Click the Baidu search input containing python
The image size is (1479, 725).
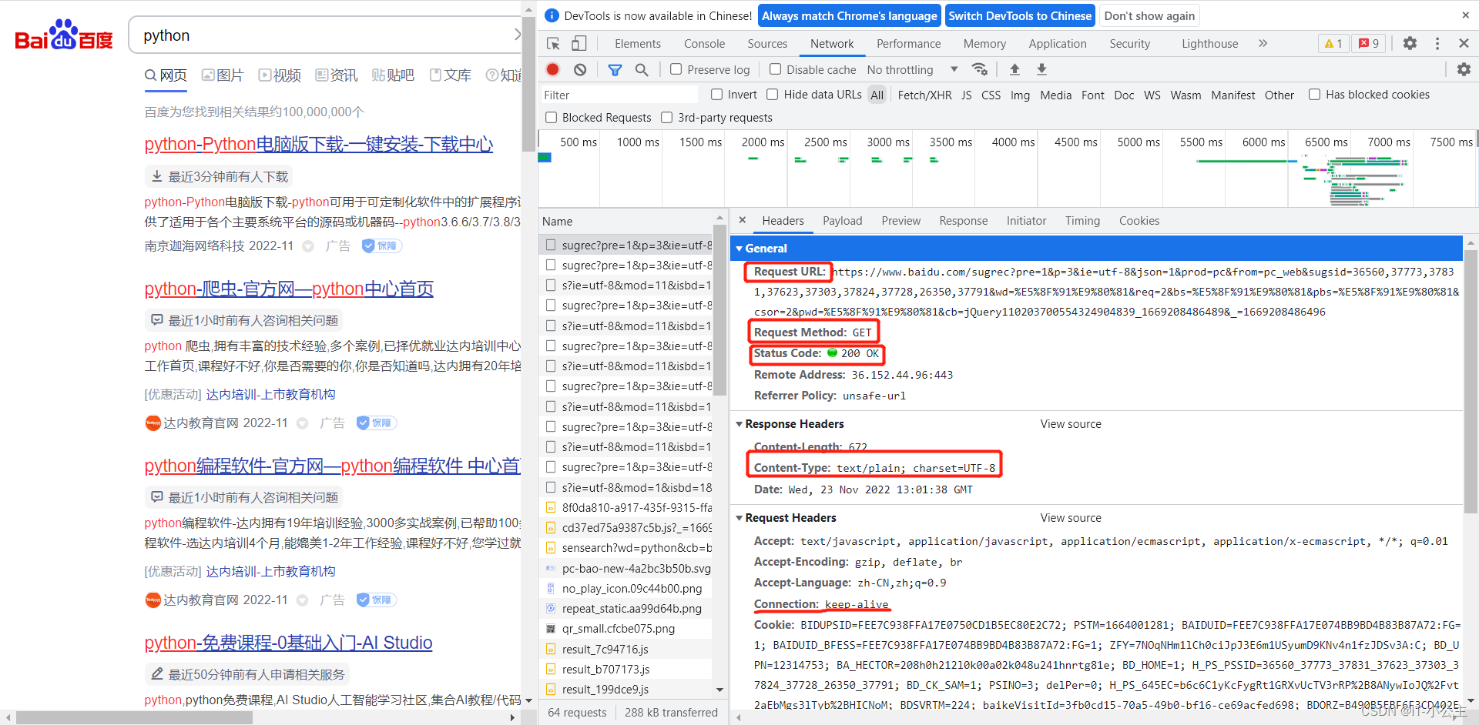[x=324, y=35]
